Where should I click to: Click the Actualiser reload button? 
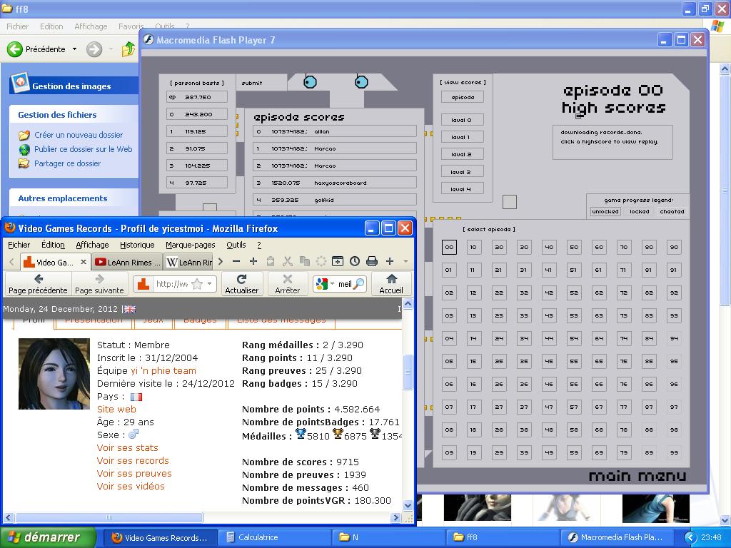tap(242, 283)
